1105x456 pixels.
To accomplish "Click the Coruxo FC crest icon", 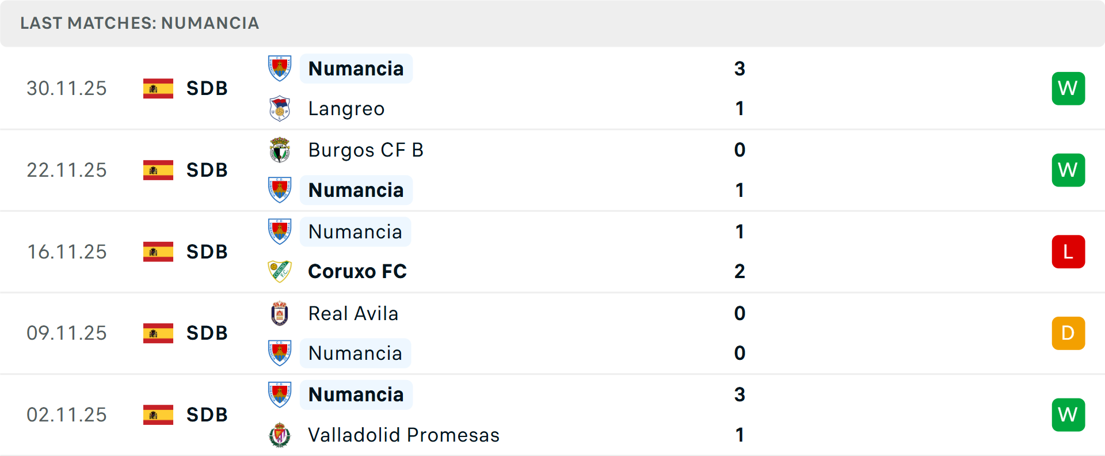I will 280,271.
